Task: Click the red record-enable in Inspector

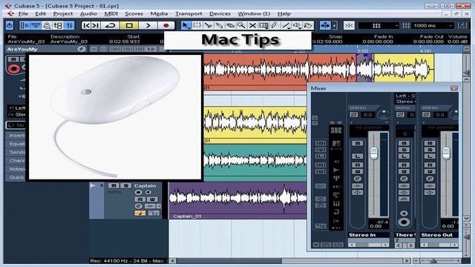Action: tap(13, 69)
